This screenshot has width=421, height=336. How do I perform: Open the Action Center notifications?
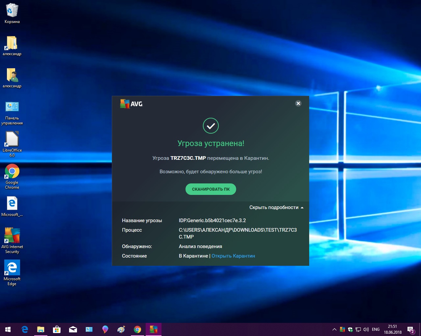click(410, 329)
